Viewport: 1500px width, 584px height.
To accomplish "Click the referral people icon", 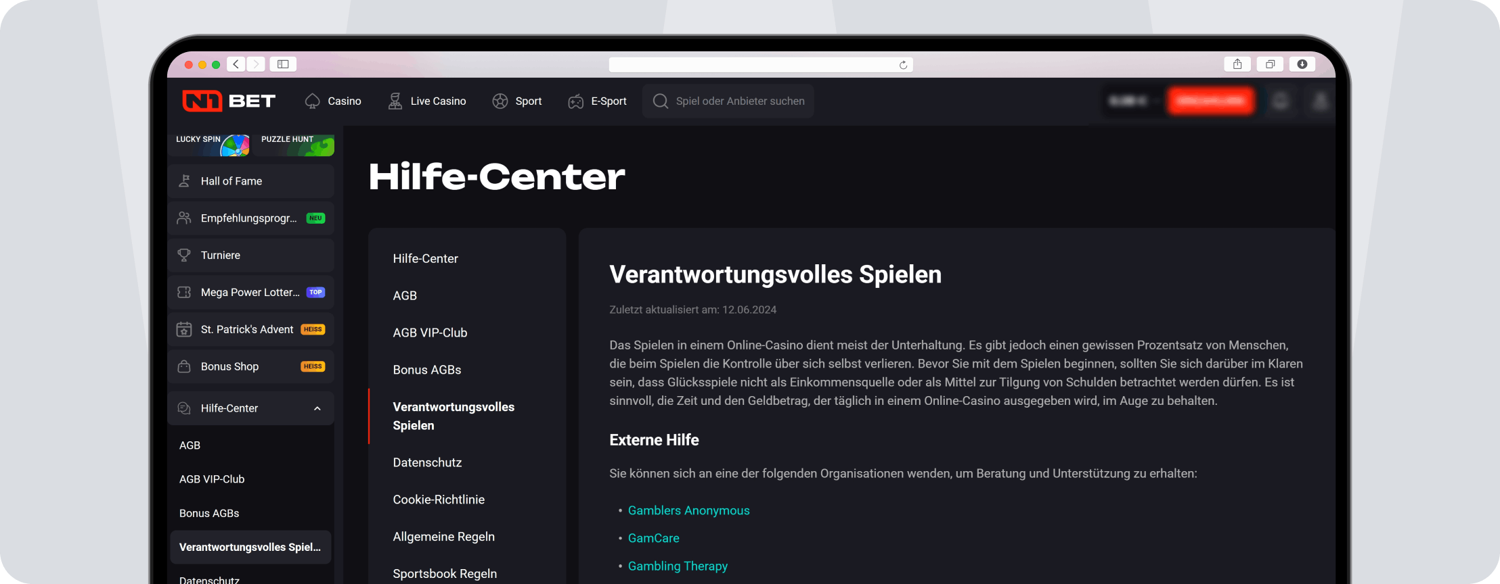I will [184, 218].
